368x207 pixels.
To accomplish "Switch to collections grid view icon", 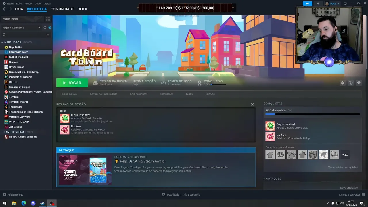I will (48, 19).
